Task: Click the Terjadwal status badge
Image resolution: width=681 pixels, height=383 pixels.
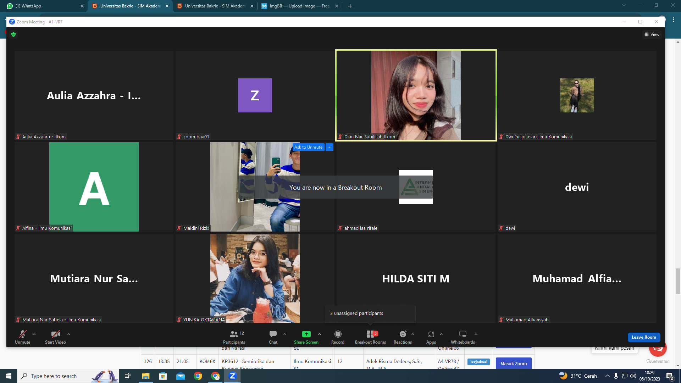Action: click(478, 362)
